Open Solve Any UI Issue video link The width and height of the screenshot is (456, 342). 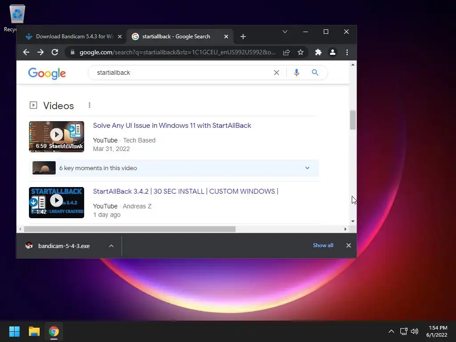pos(172,126)
